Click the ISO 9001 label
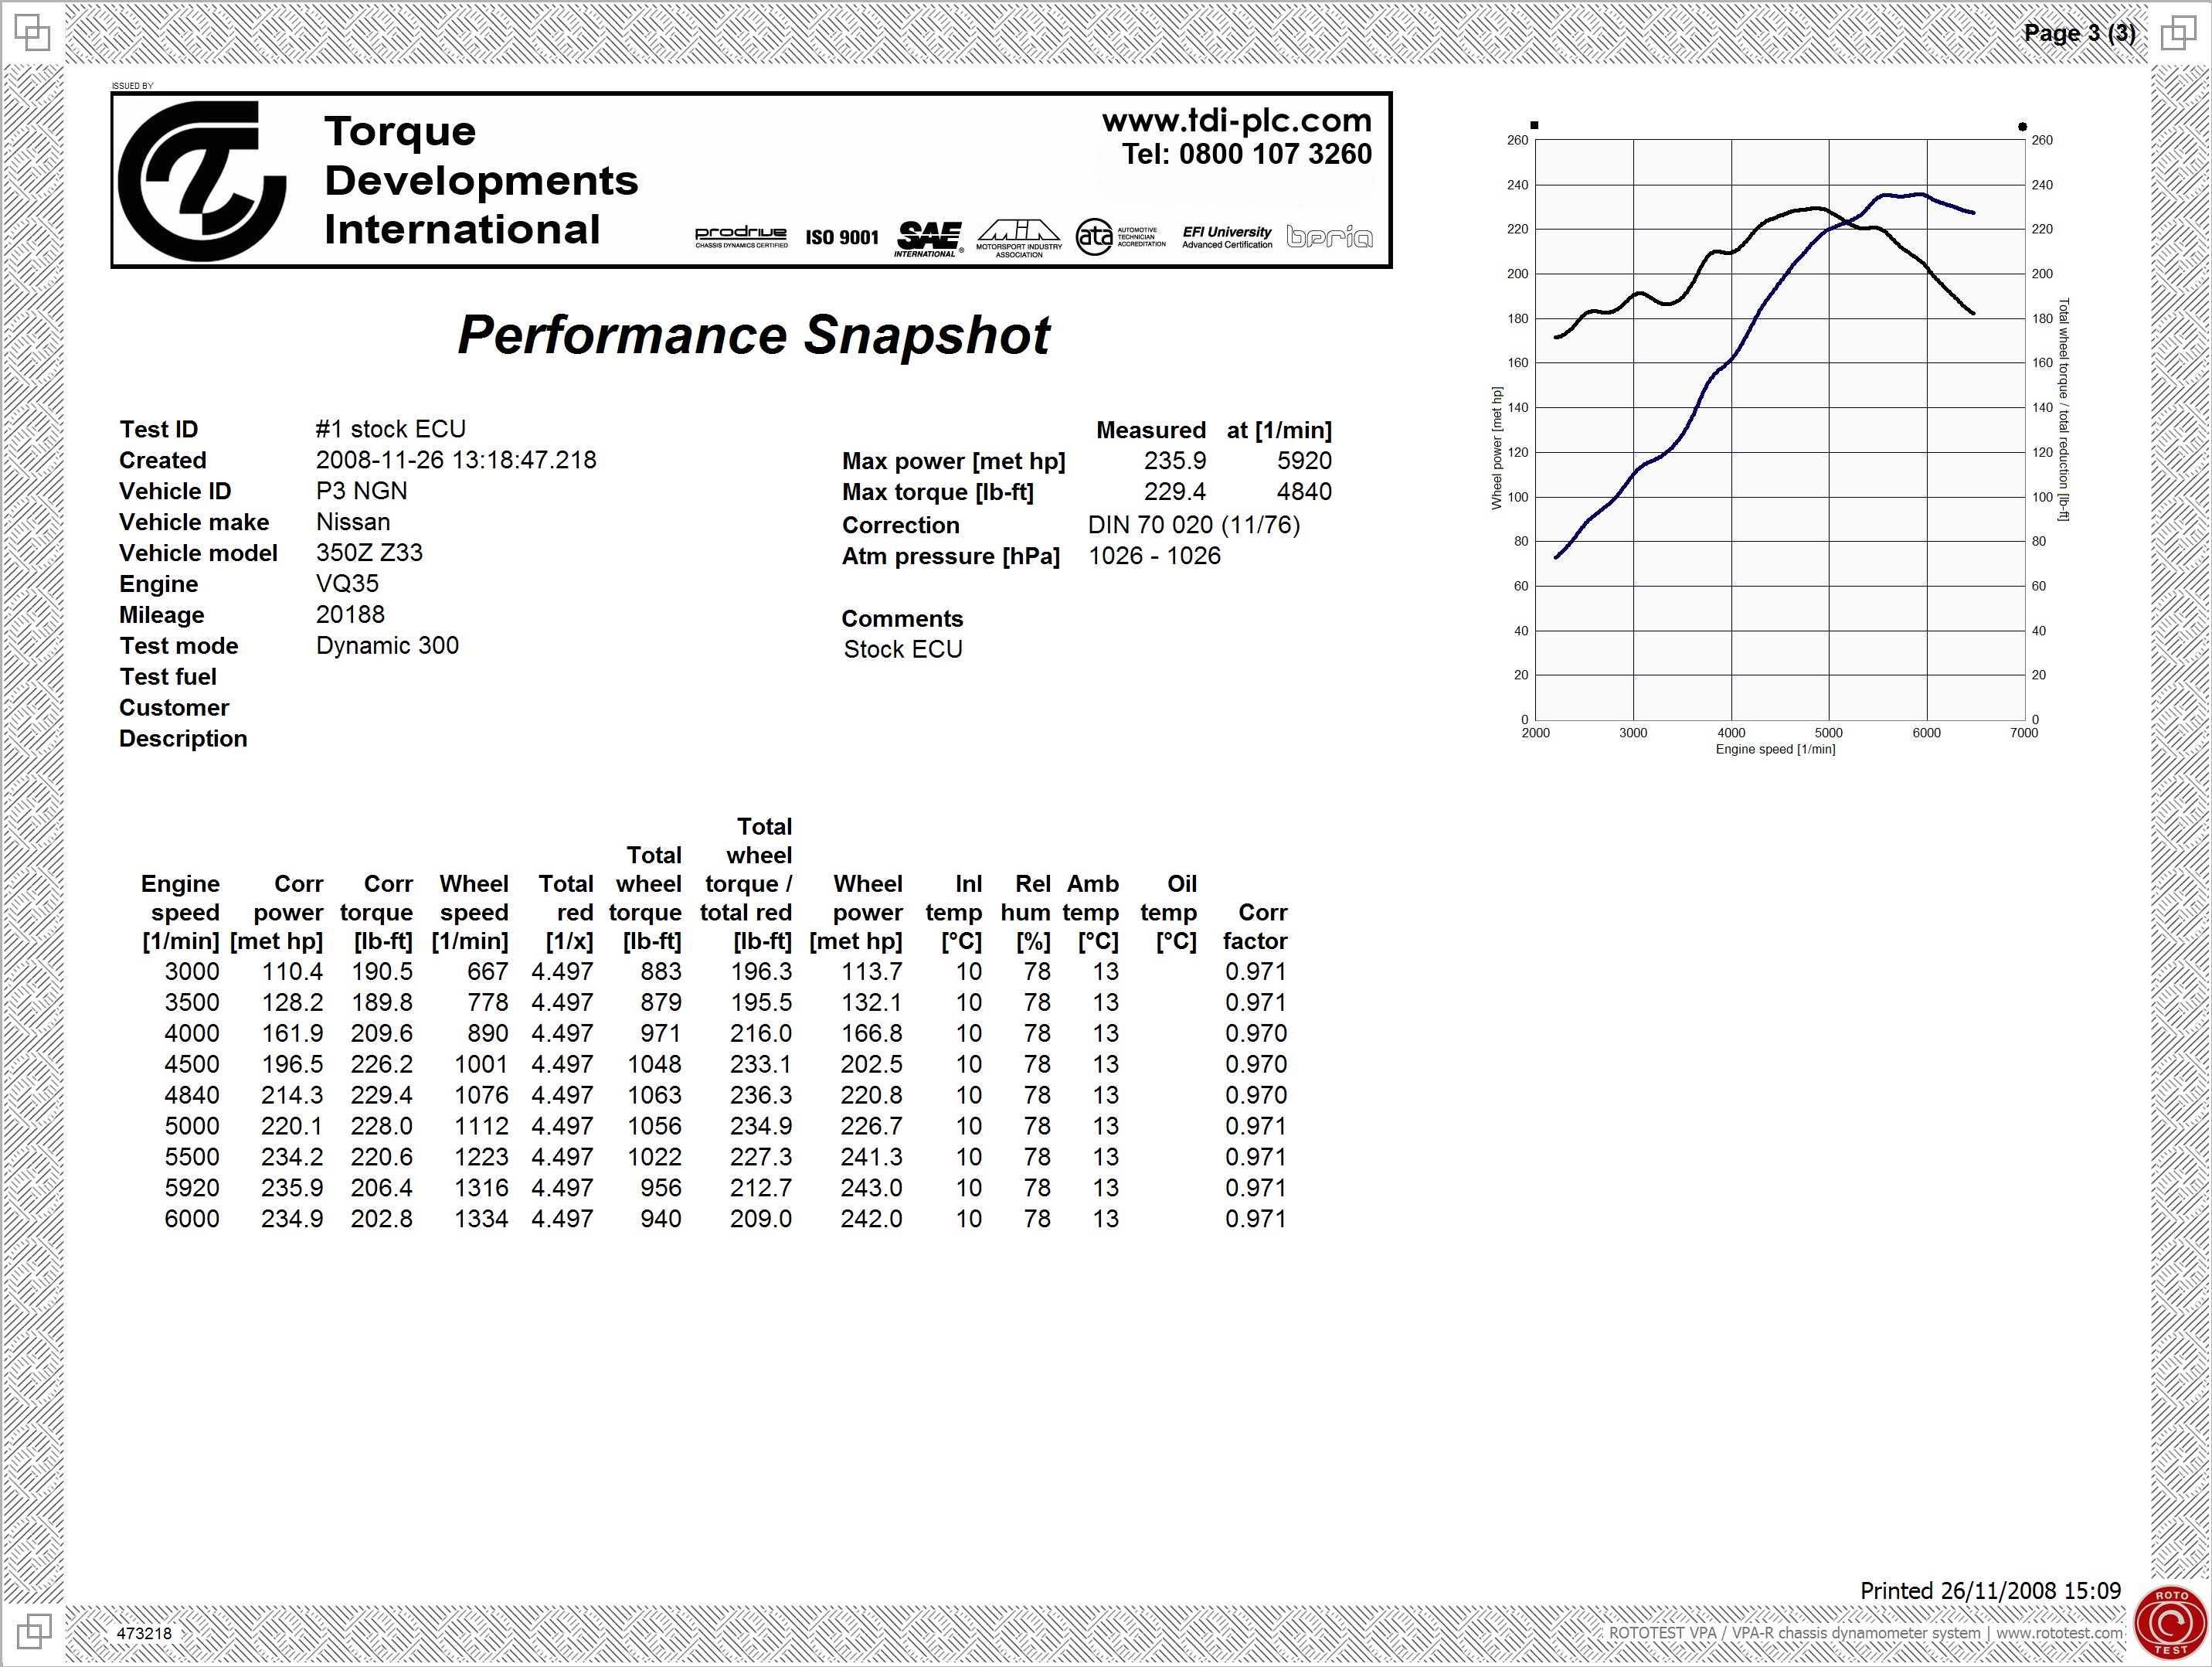The width and height of the screenshot is (2212, 1667). [x=842, y=238]
